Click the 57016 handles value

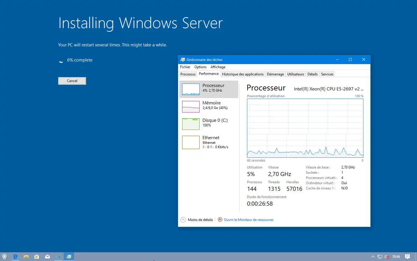coord(294,189)
